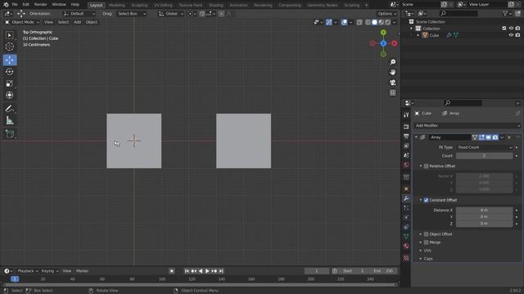Select the Rotate tool
This screenshot has width=524, height=294.
tap(10, 72)
